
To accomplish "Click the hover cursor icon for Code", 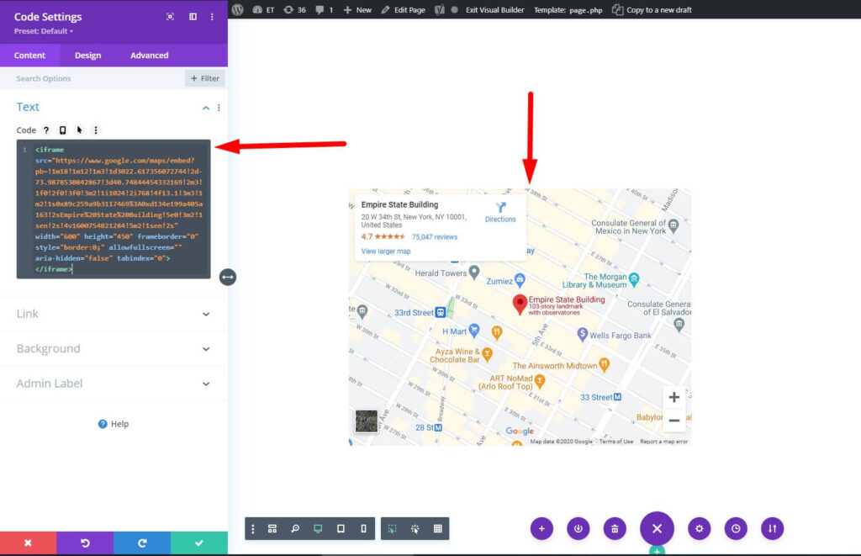I will tap(79, 130).
